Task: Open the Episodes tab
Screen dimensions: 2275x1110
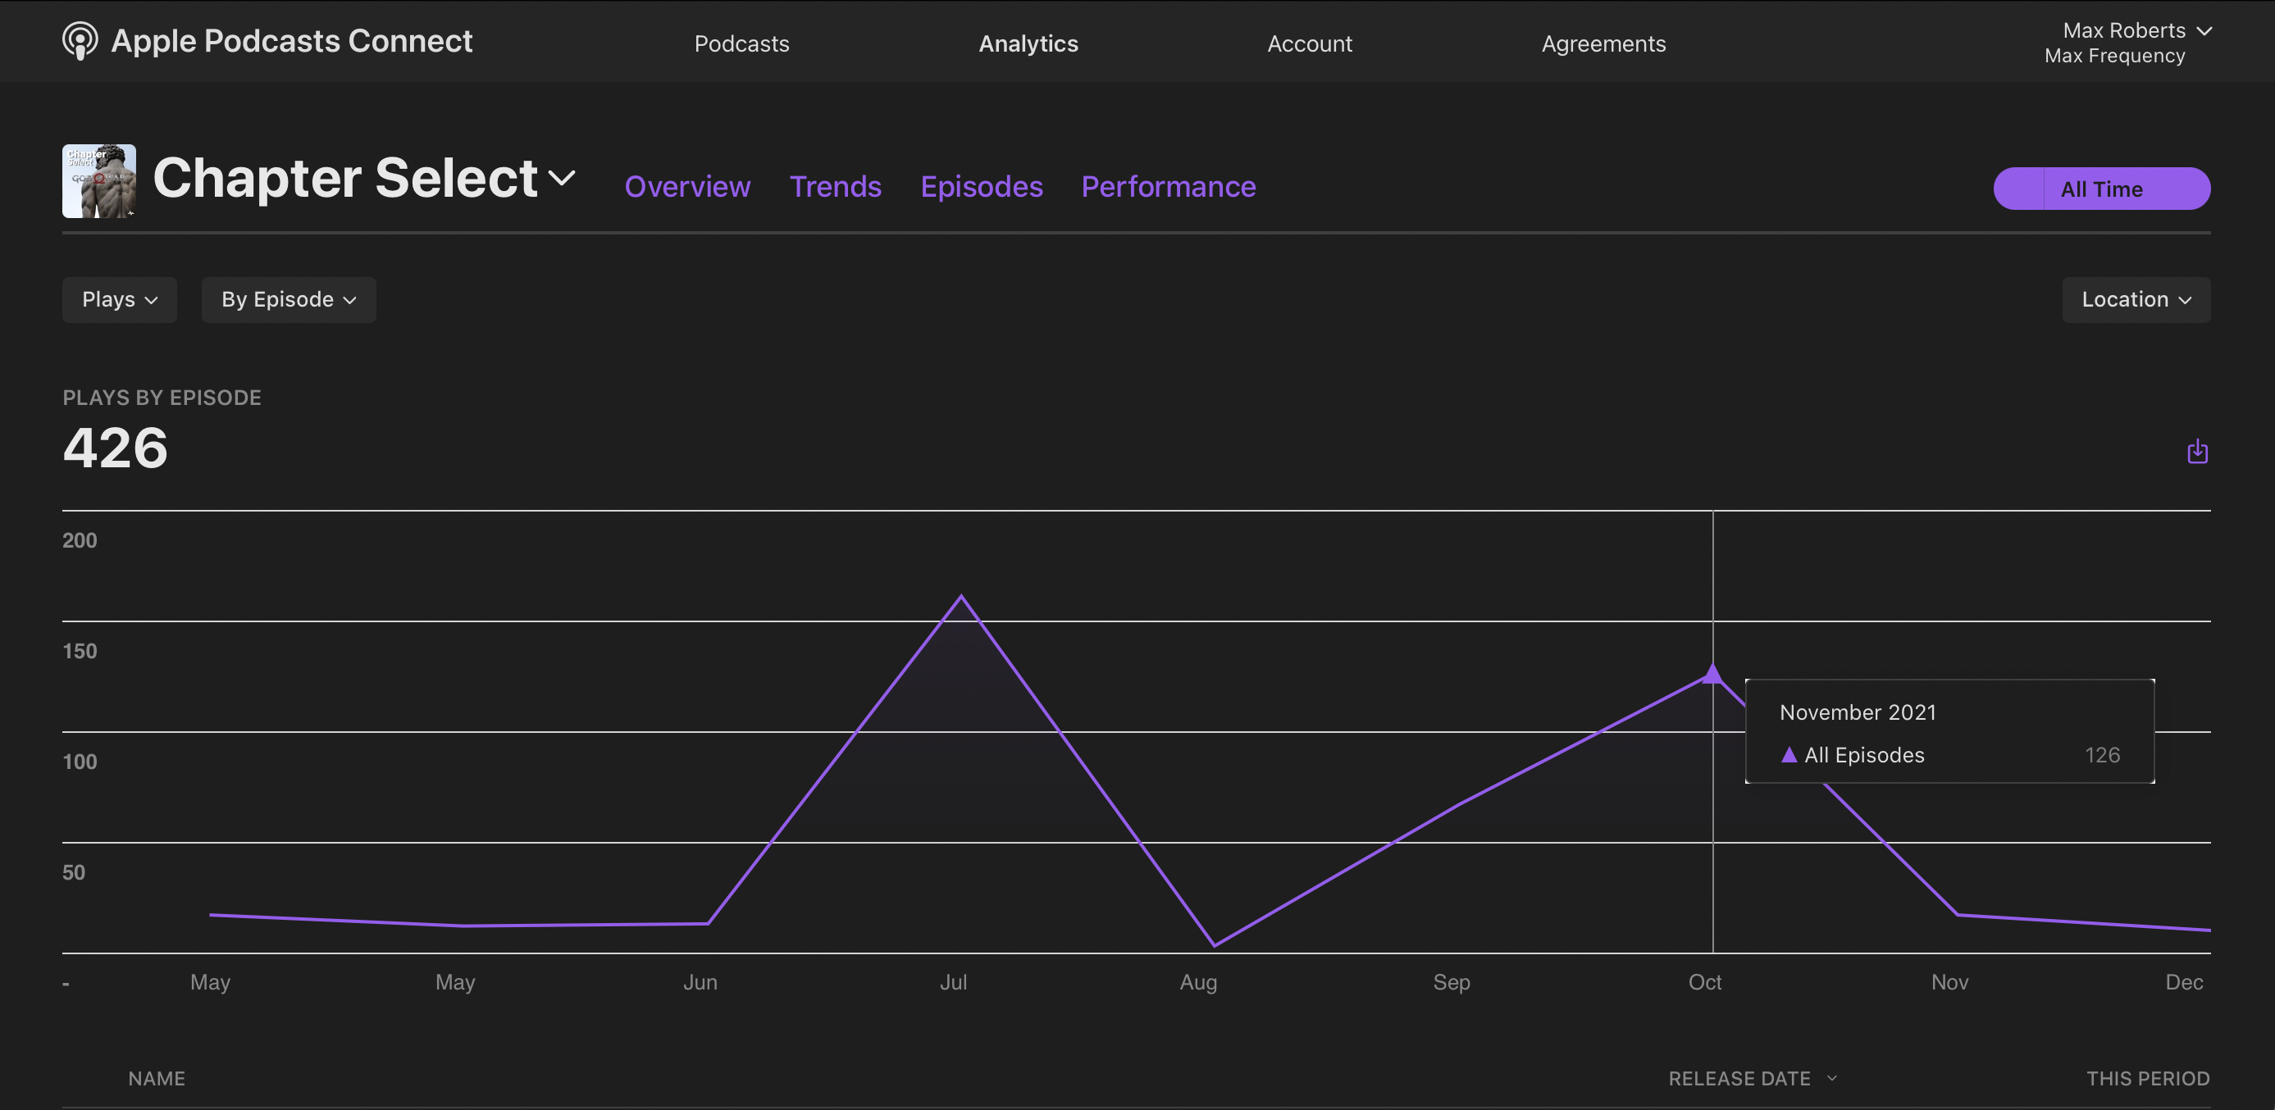Action: click(980, 187)
